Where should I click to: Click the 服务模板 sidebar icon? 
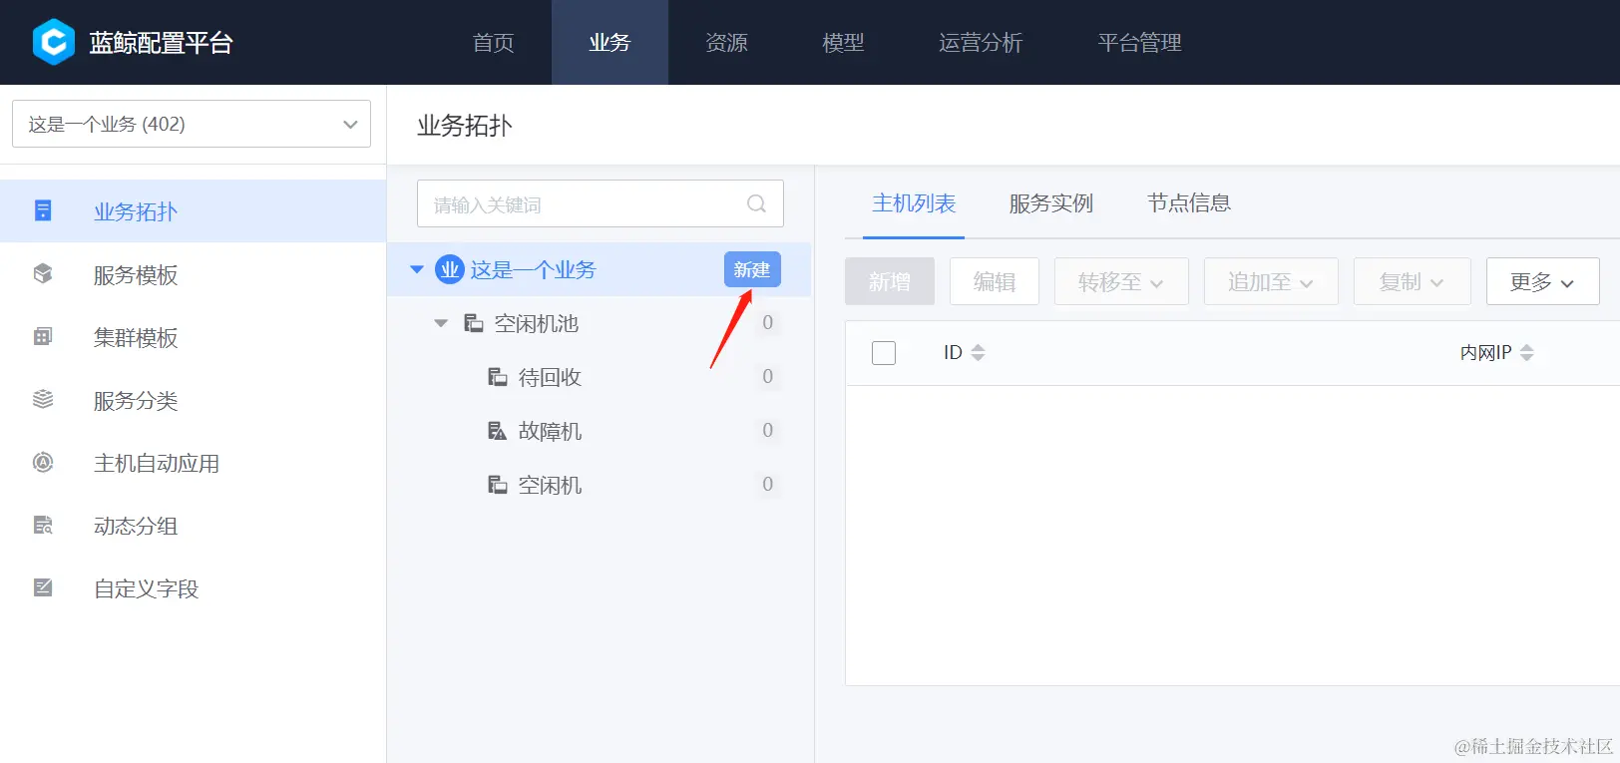43,273
